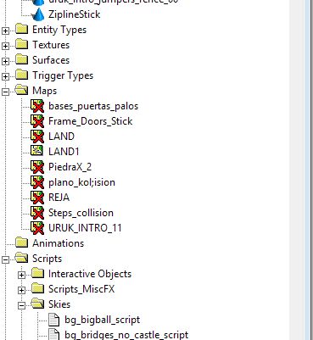Click the Scripts_MiscFX folder icon
Viewport: 313px width, 340px height.
coord(38,288)
